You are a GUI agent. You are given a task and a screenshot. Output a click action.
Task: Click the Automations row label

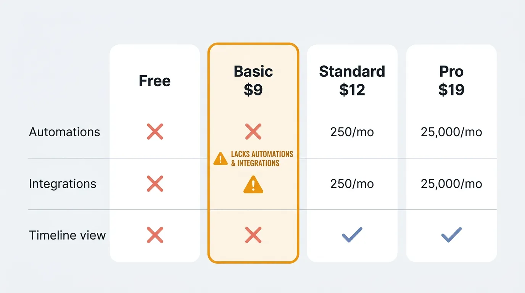point(64,132)
